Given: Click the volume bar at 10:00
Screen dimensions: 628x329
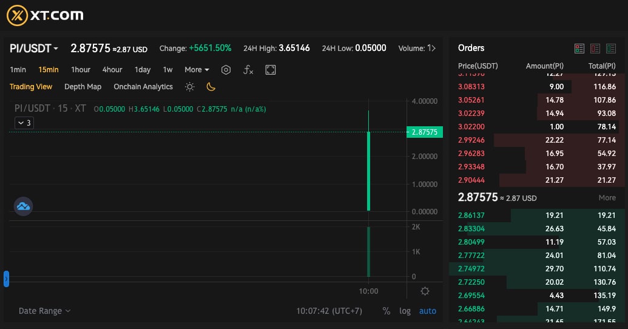Looking at the screenshot, I should pos(368,252).
